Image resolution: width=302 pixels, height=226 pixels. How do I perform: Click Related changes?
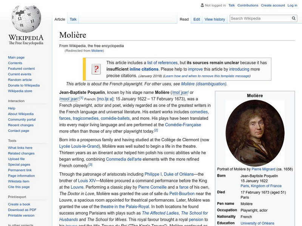21,153
